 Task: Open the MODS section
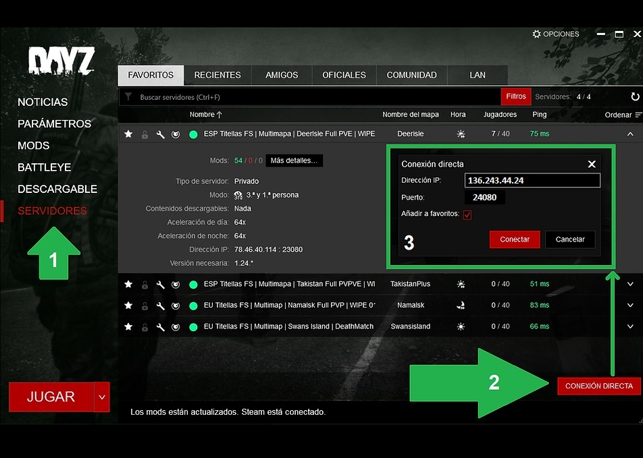[x=34, y=146]
